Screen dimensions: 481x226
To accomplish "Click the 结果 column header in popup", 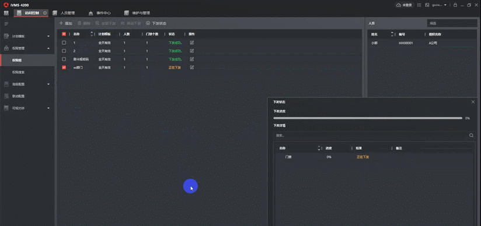I will [x=359, y=148].
